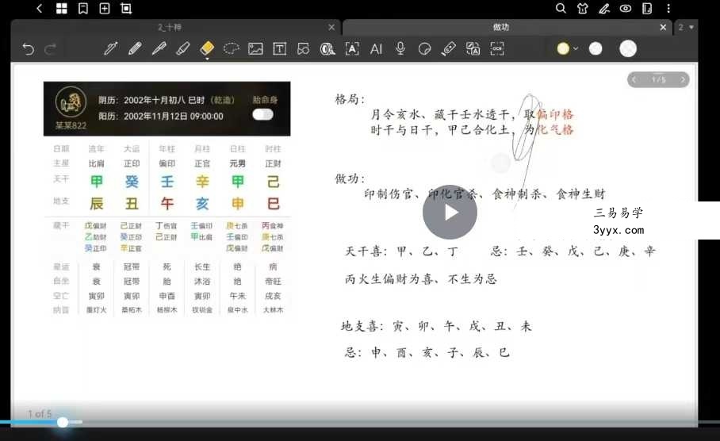Open the shapes tool

tap(304, 48)
